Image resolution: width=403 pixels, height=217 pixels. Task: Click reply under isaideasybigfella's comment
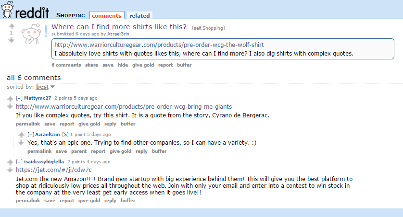pyautogui.click(x=110, y=201)
